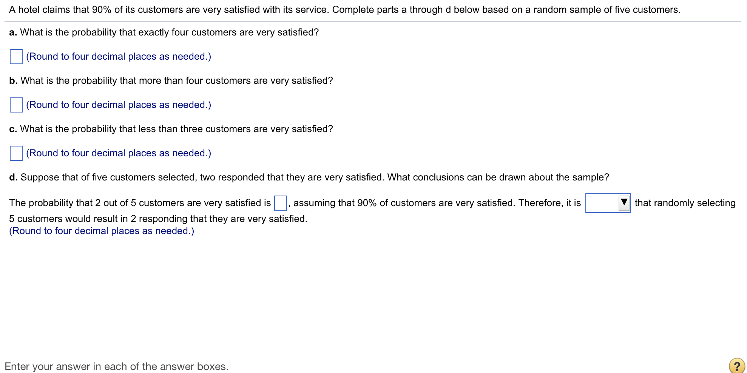Open the help question mark icon
747x373 pixels.
click(736, 366)
